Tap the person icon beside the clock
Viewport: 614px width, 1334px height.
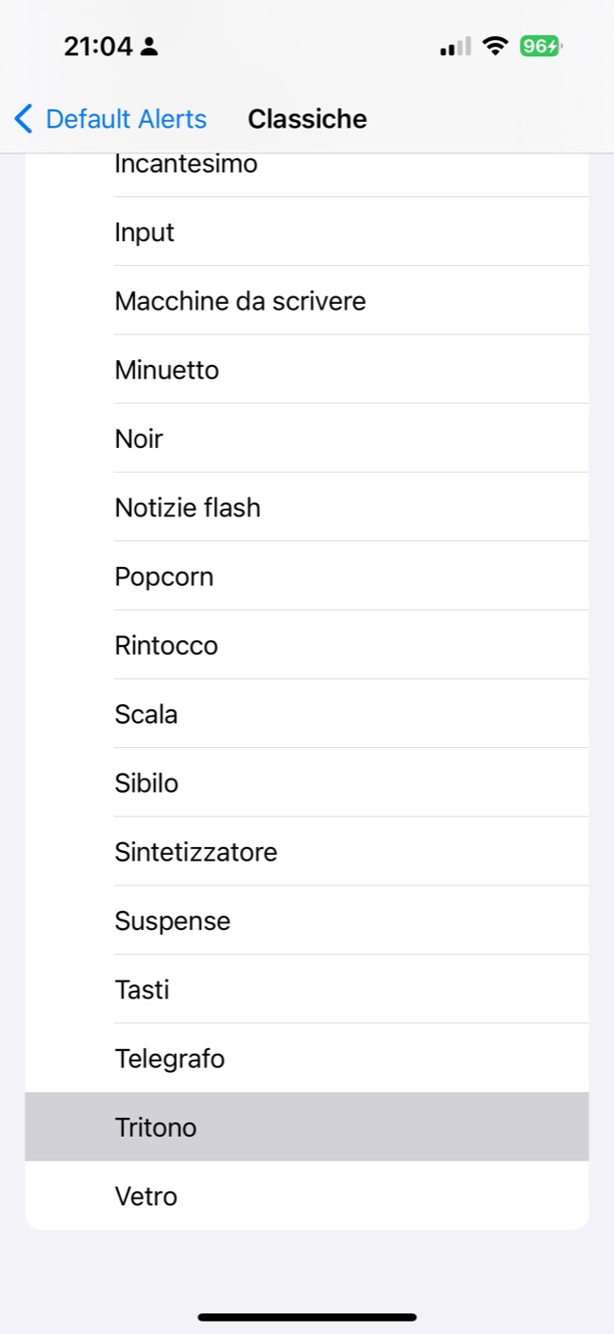(149, 47)
